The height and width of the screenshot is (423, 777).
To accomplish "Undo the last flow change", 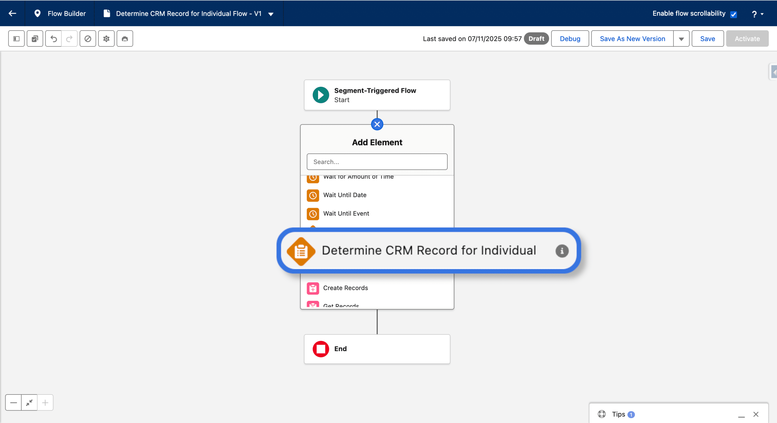I will [53, 39].
